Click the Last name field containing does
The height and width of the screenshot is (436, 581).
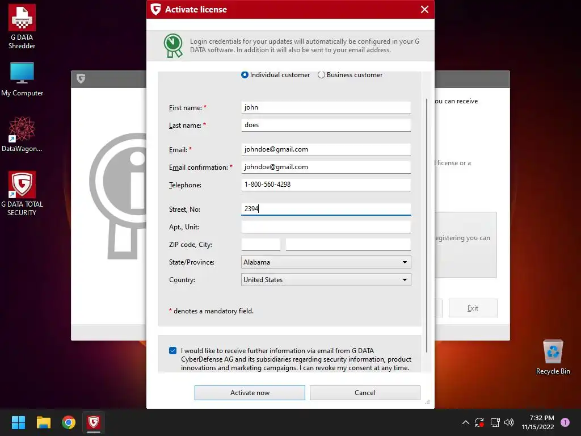[x=326, y=125]
